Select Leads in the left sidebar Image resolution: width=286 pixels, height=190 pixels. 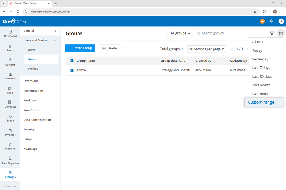pos(10,47)
